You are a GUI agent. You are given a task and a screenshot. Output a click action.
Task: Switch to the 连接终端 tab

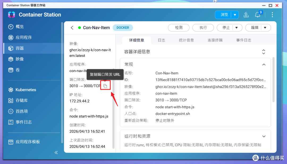coord(215,40)
